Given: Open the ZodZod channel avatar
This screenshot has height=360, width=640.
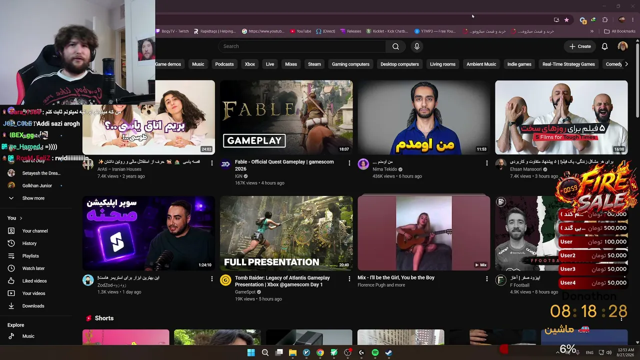Looking at the screenshot, I should pyautogui.click(x=88, y=280).
